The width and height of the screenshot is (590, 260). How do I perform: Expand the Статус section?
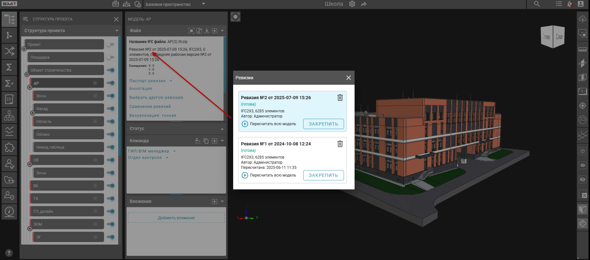click(x=176, y=128)
